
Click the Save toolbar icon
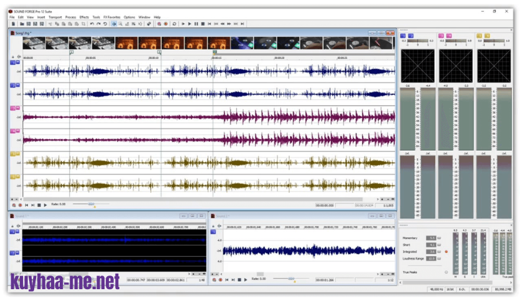pyautogui.click(x=29, y=24)
